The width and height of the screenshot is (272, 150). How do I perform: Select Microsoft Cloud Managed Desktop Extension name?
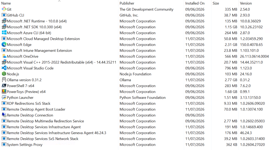tap(44, 39)
